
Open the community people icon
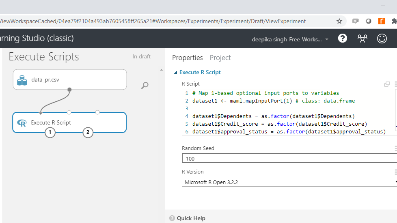coord(362,39)
